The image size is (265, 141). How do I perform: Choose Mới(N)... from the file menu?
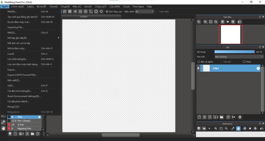tap(31, 12)
